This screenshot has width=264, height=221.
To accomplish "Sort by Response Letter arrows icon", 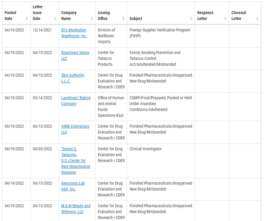I will 225,18.
